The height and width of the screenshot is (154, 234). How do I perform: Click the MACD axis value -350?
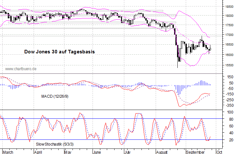pyautogui.click(x=229, y=105)
